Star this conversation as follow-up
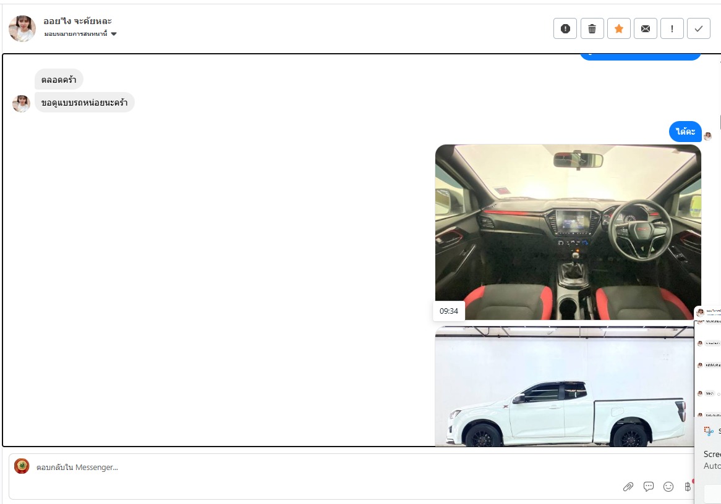Viewport: 721px width, 504px height. click(x=618, y=28)
